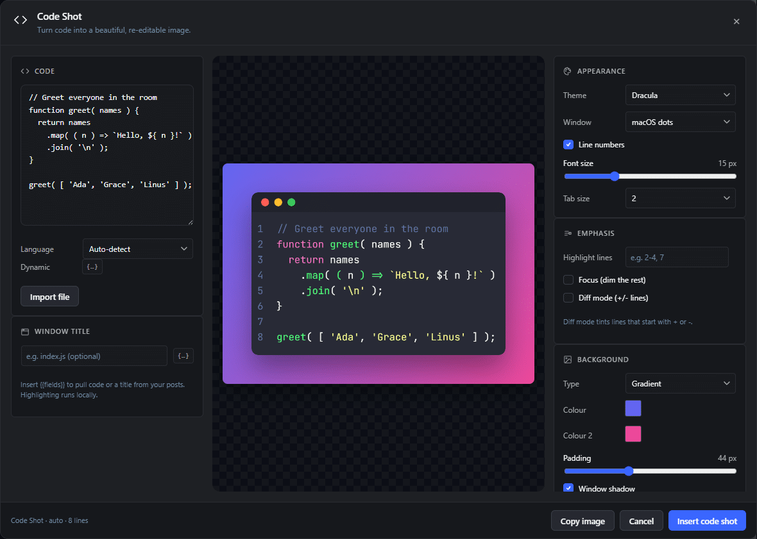Click 'Code Shot · auto · 8 lines' status text
Image resolution: width=757 pixels, height=539 pixels.
[x=50, y=520]
